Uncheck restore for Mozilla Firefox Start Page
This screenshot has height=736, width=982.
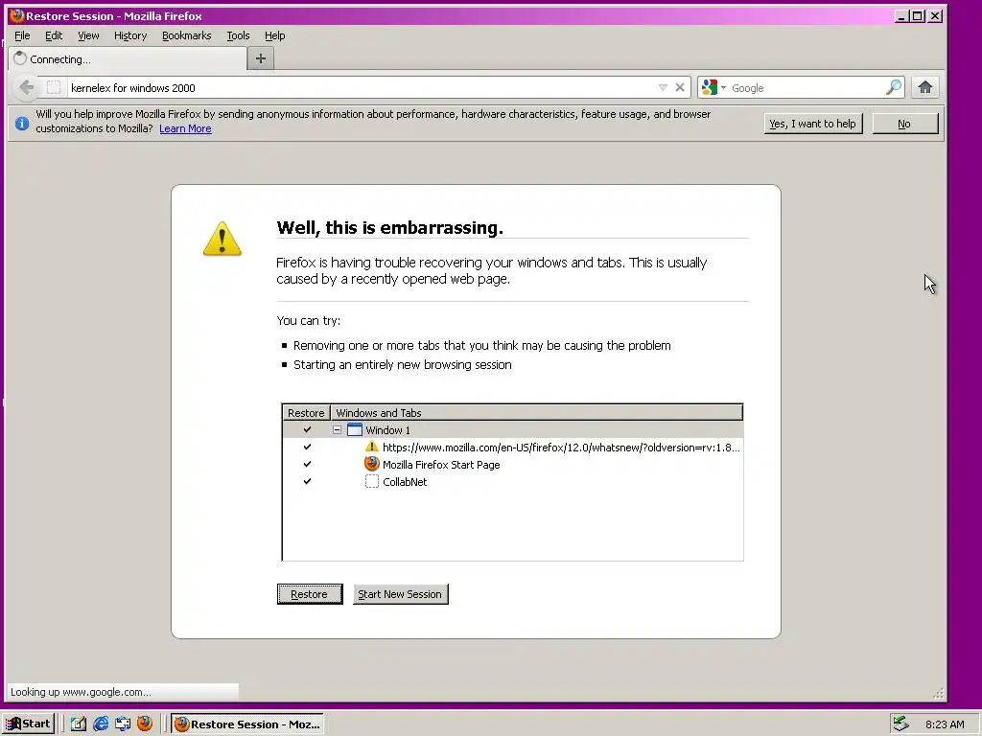click(x=307, y=465)
